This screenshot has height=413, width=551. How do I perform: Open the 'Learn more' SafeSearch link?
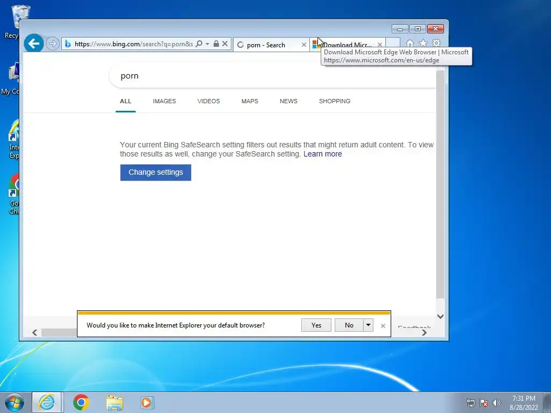point(323,154)
